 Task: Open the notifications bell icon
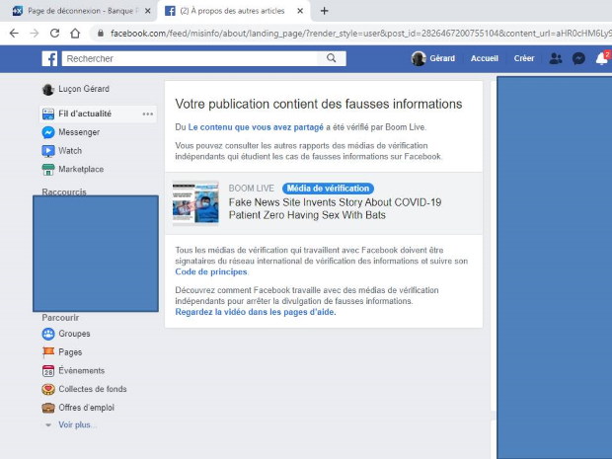[x=601, y=58]
